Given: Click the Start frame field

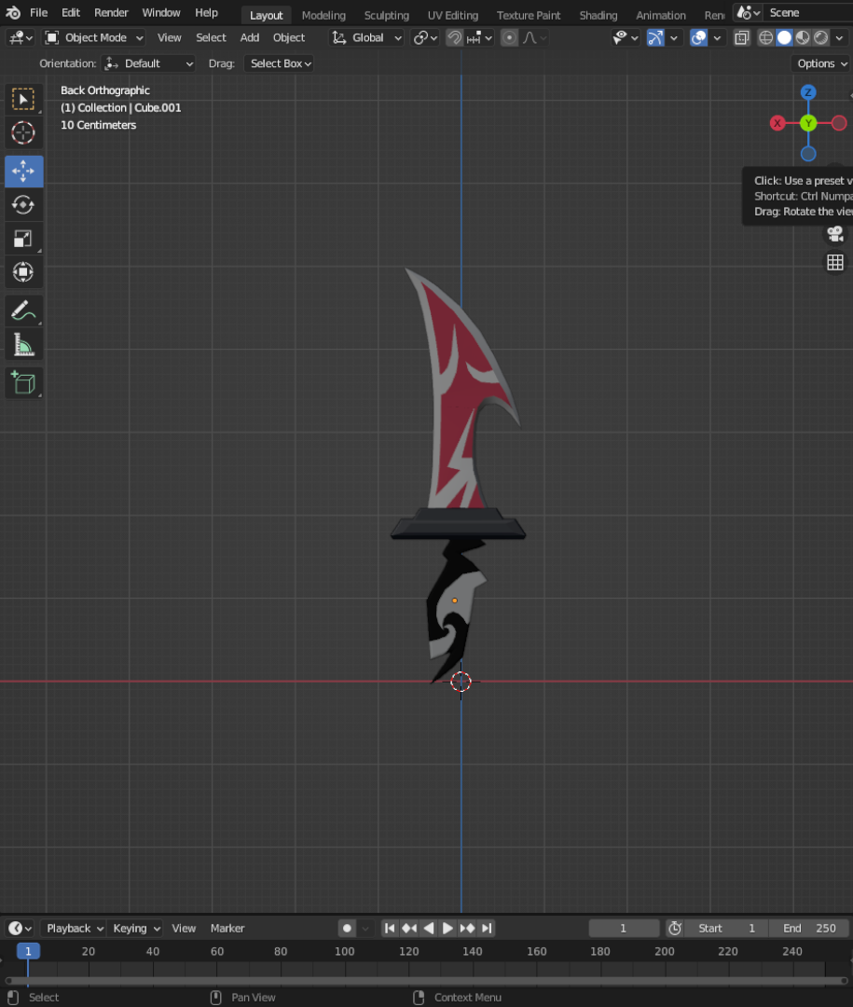Looking at the screenshot, I should (x=726, y=928).
